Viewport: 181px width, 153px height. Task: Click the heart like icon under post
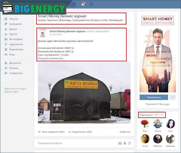click(x=39, y=132)
